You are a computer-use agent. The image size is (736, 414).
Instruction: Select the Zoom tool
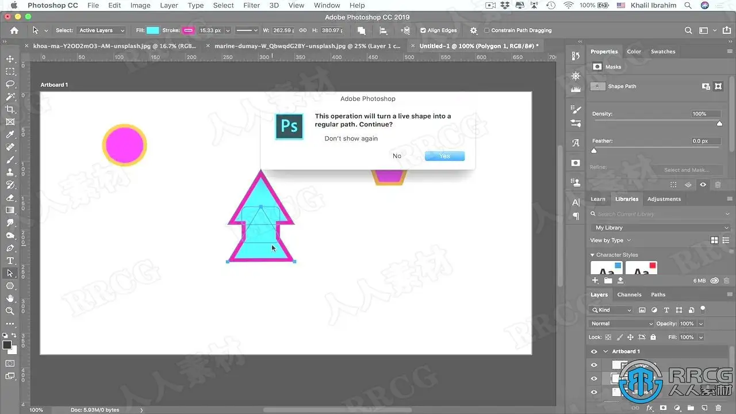click(x=10, y=311)
